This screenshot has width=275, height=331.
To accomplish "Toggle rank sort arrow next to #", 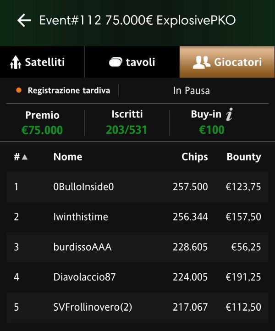I will (25, 157).
